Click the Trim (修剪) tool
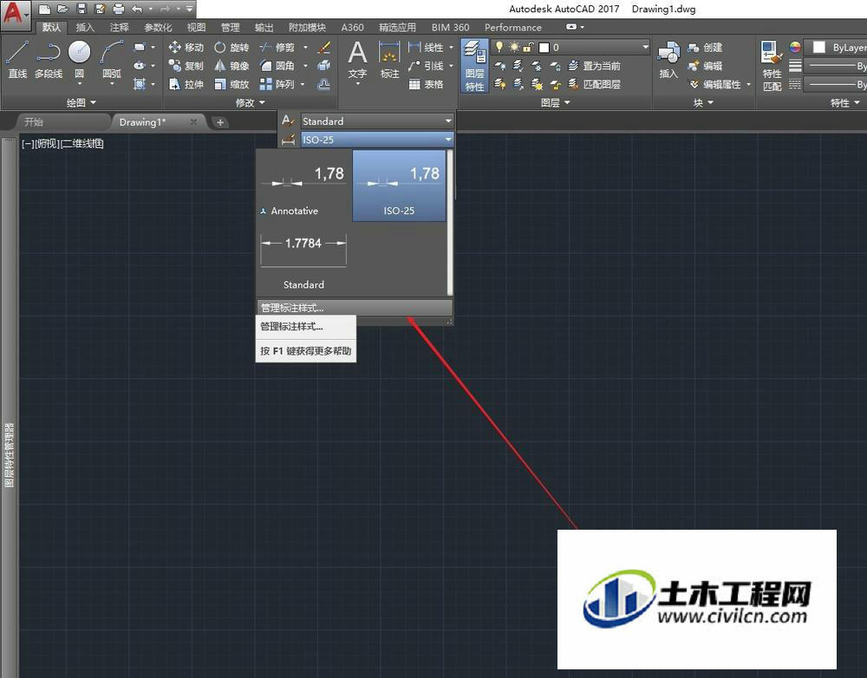The image size is (867, 678). 277,48
